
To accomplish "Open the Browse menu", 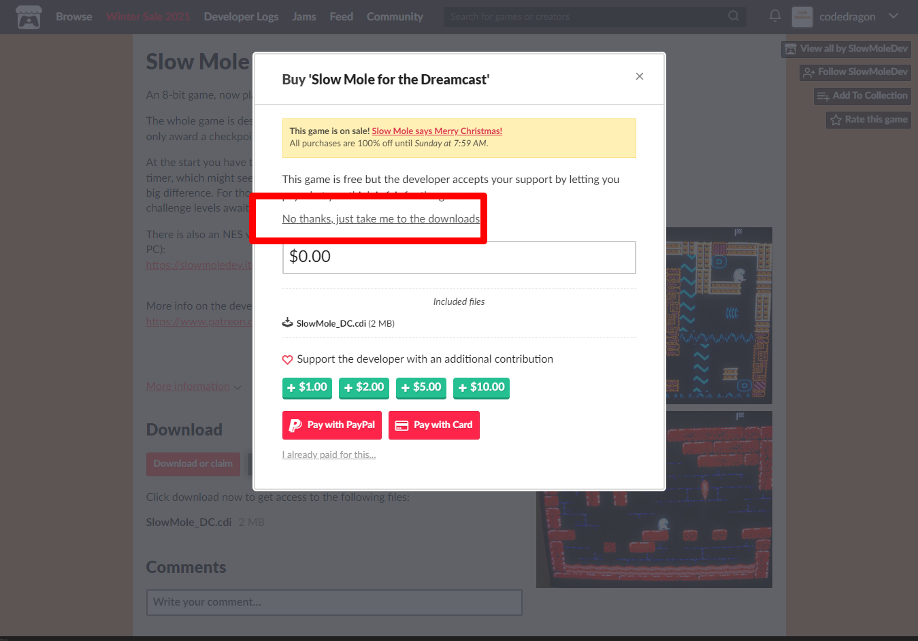I will (74, 16).
